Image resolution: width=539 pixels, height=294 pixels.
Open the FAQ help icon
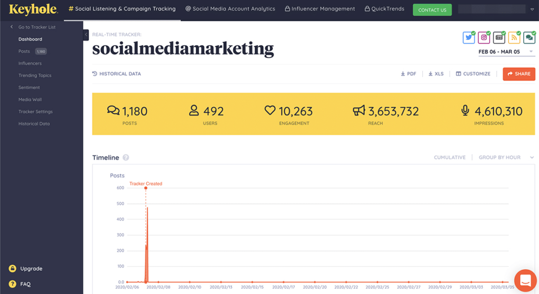coord(12,284)
